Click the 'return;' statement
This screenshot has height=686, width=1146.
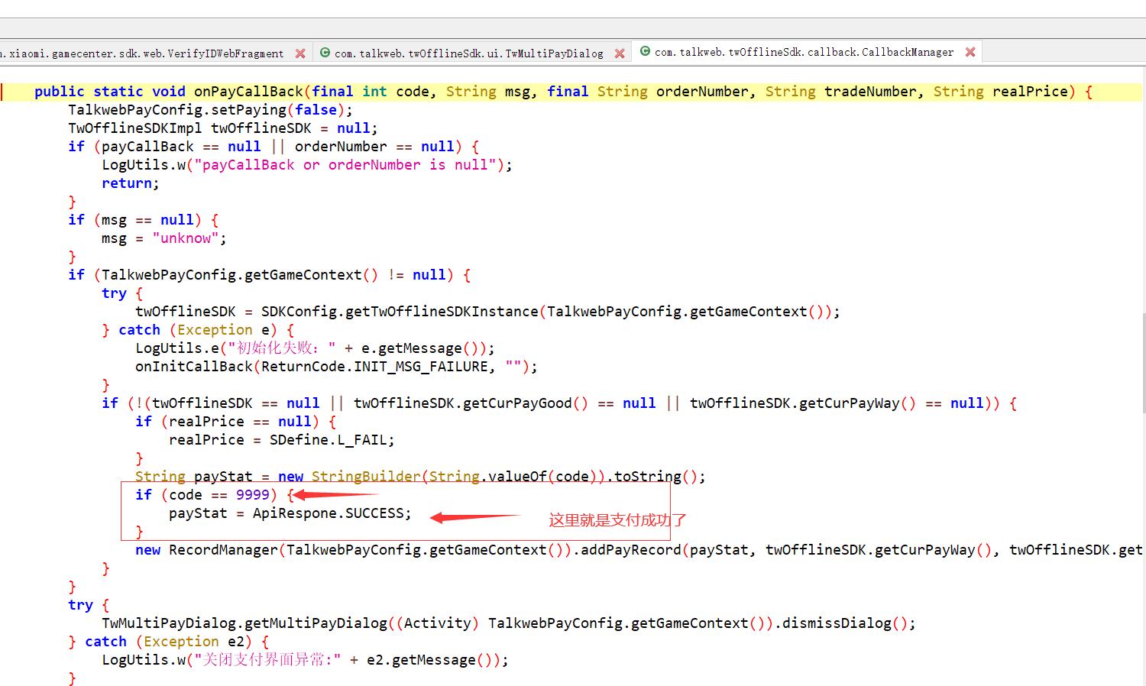pyautogui.click(x=131, y=183)
